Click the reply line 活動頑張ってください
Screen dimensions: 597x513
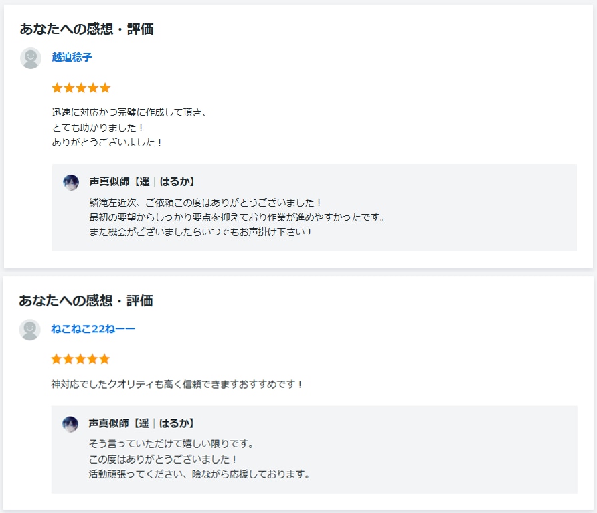[x=200, y=474]
